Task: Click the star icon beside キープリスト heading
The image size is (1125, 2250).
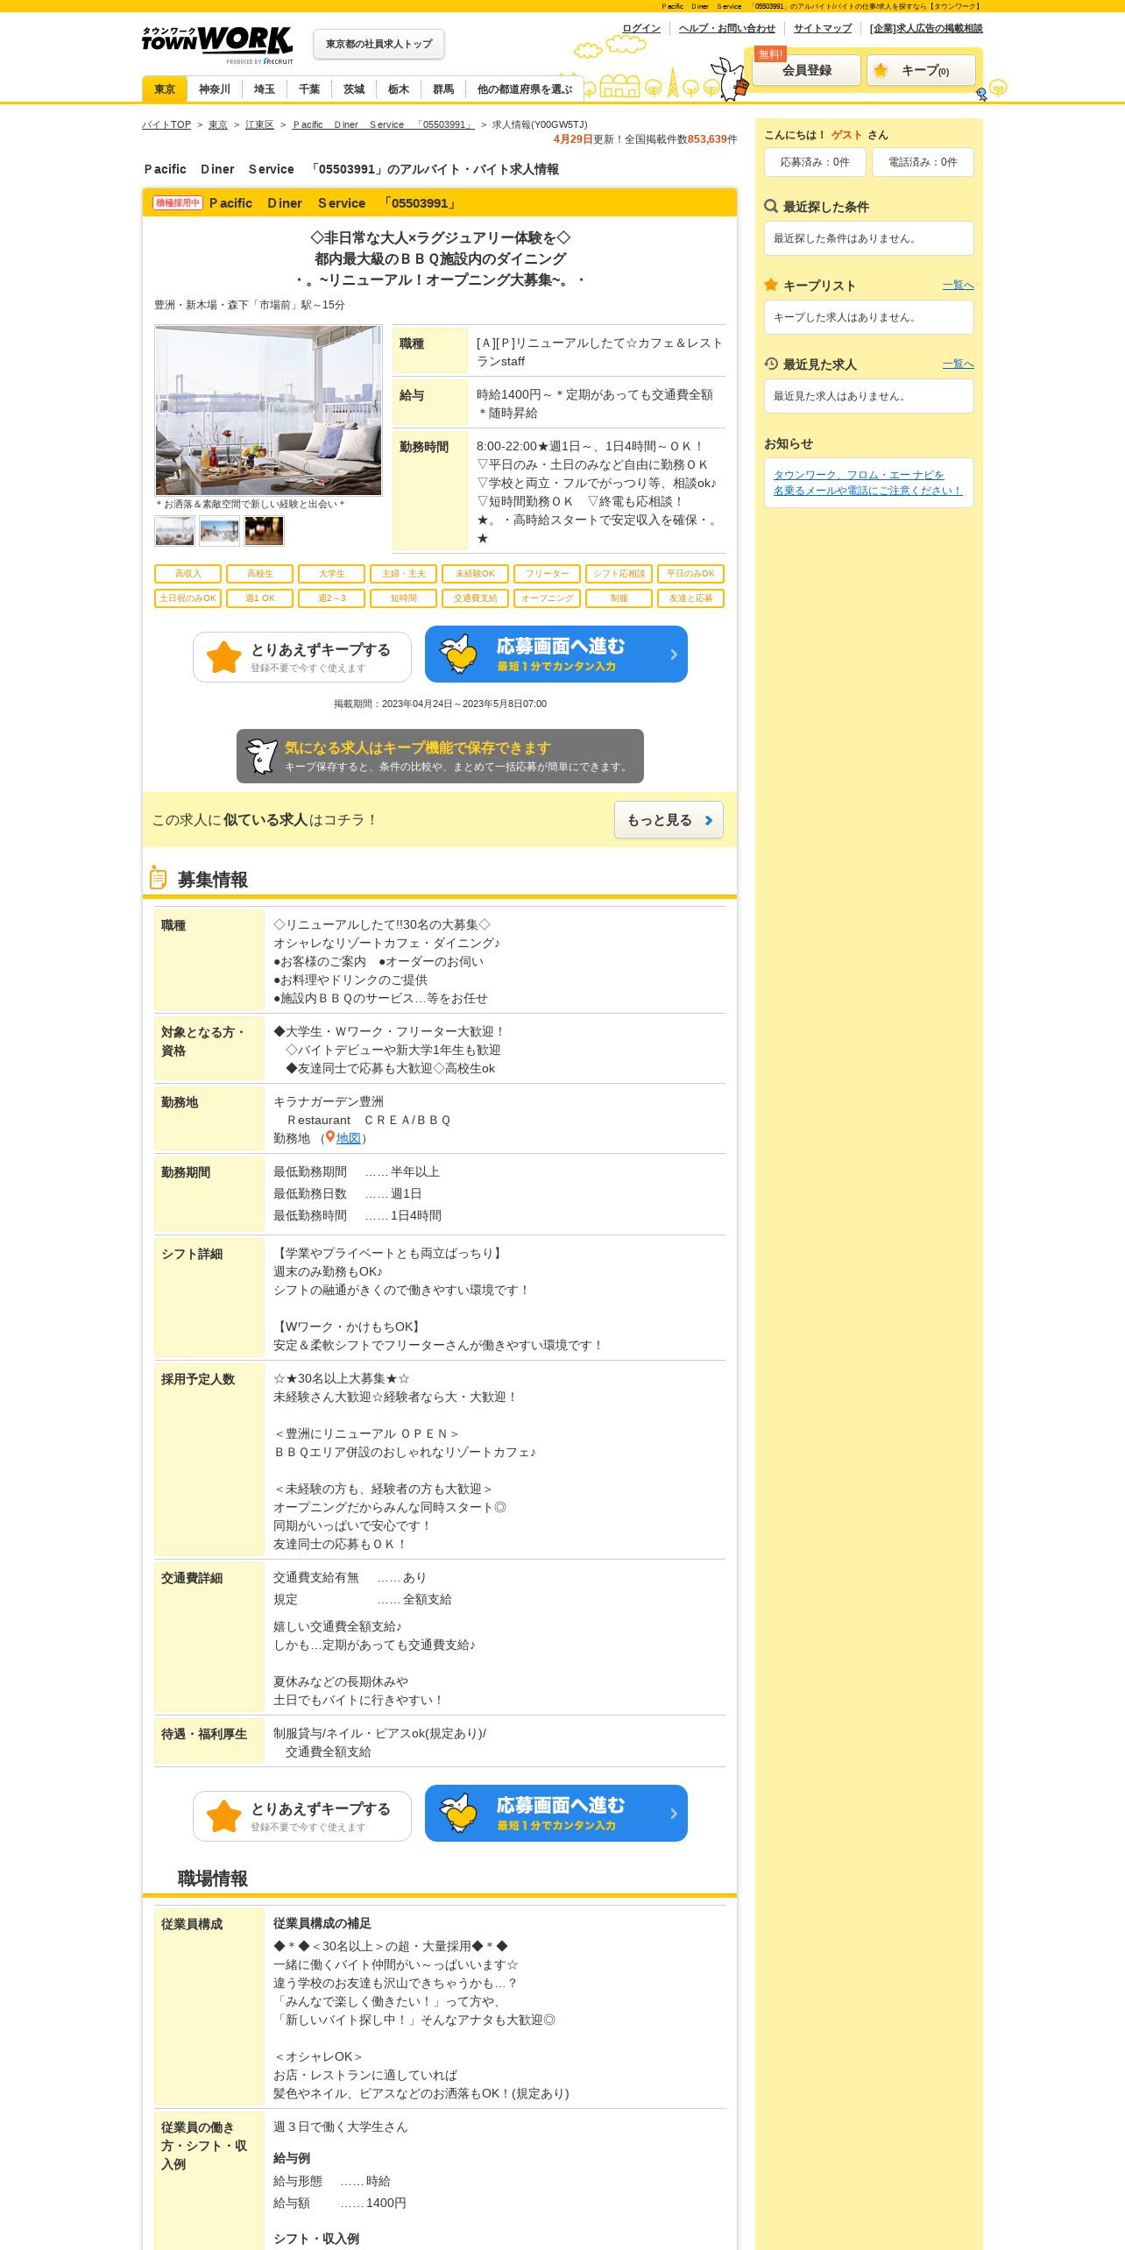Action: [771, 285]
